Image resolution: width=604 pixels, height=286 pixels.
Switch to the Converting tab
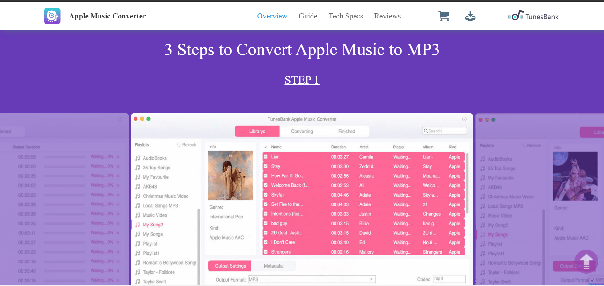click(x=302, y=131)
